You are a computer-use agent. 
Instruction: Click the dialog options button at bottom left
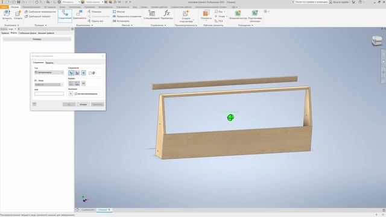(x=34, y=104)
